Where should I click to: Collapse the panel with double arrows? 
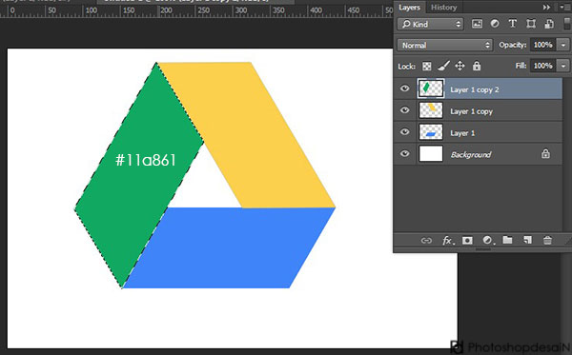546,8
